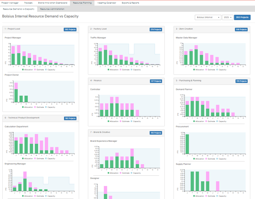The width and height of the screenshot is (255, 199).
Task: Click the Supply Planner label
Action: point(183,164)
